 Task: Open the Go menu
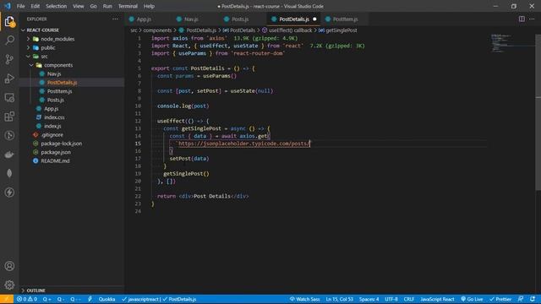point(93,6)
